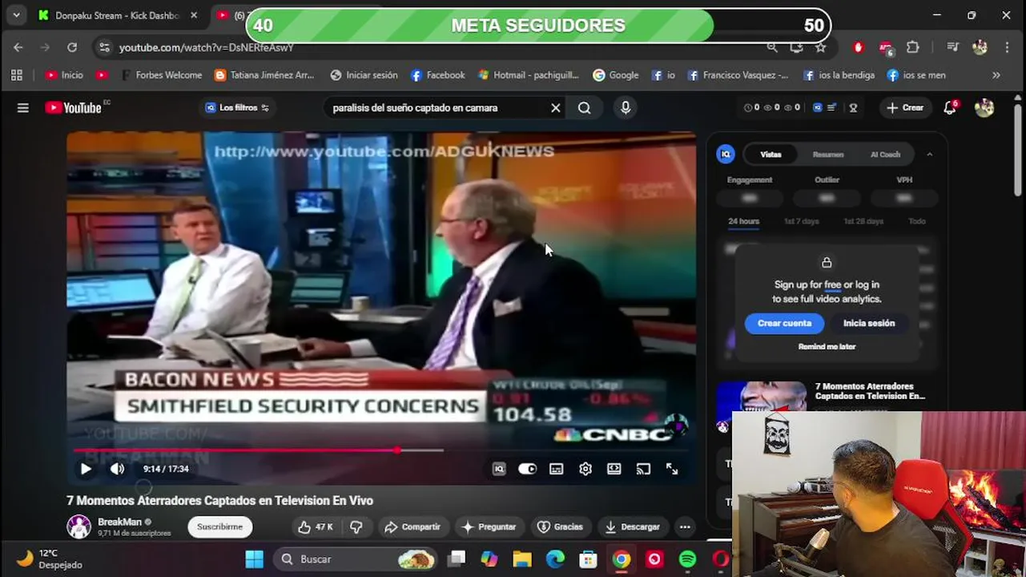Screen dimensions: 1026x577
Task: Open the tab search dropdown arrow
Action: tap(16, 15)
